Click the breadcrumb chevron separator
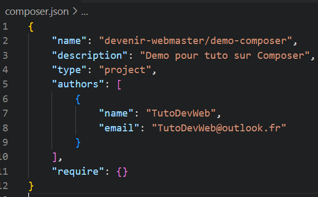318x197 pixels. (75, 11)
